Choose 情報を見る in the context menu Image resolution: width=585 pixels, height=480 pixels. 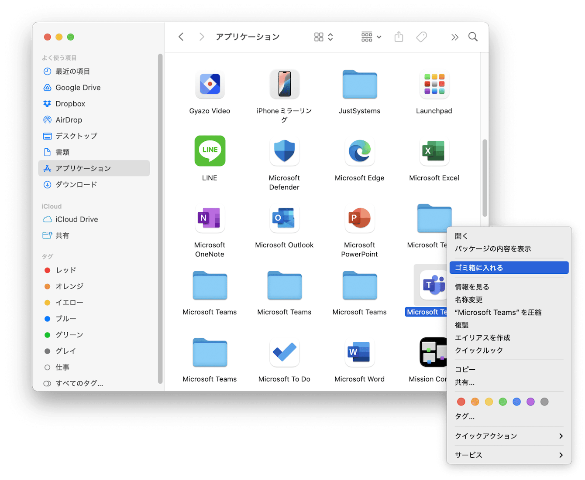(x=509, y=287)
